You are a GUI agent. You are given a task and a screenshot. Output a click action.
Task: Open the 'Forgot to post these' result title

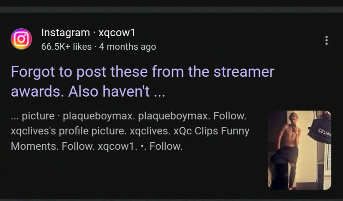tap(142, 81)
